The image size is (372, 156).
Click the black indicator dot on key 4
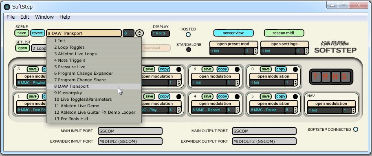tap(237, 97)
